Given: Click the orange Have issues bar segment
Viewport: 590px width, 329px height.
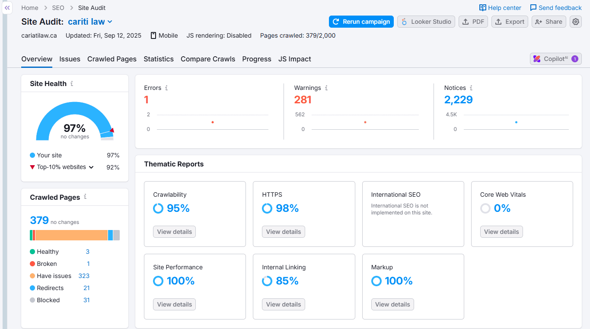Looking at the screenshot, I should (71, 235).
